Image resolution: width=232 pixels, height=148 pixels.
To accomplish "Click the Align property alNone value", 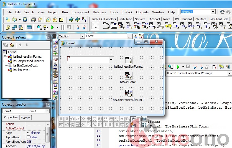I will (36, 133).
